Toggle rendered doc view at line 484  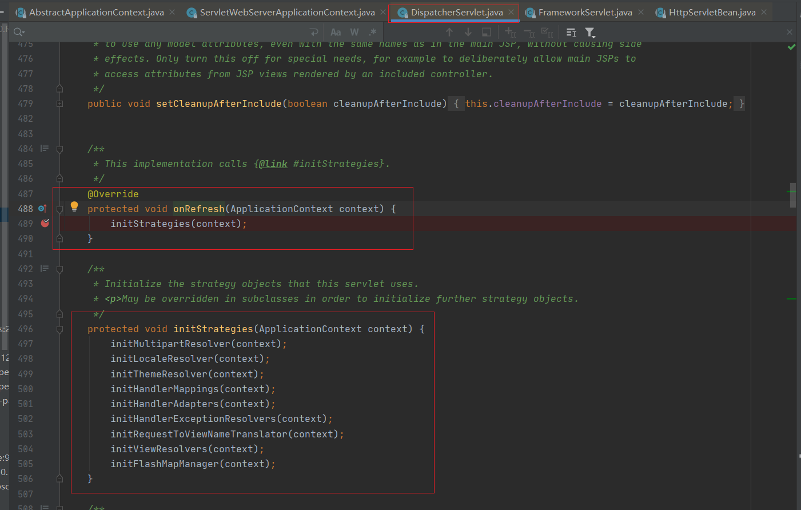click(x=45, y=149)
